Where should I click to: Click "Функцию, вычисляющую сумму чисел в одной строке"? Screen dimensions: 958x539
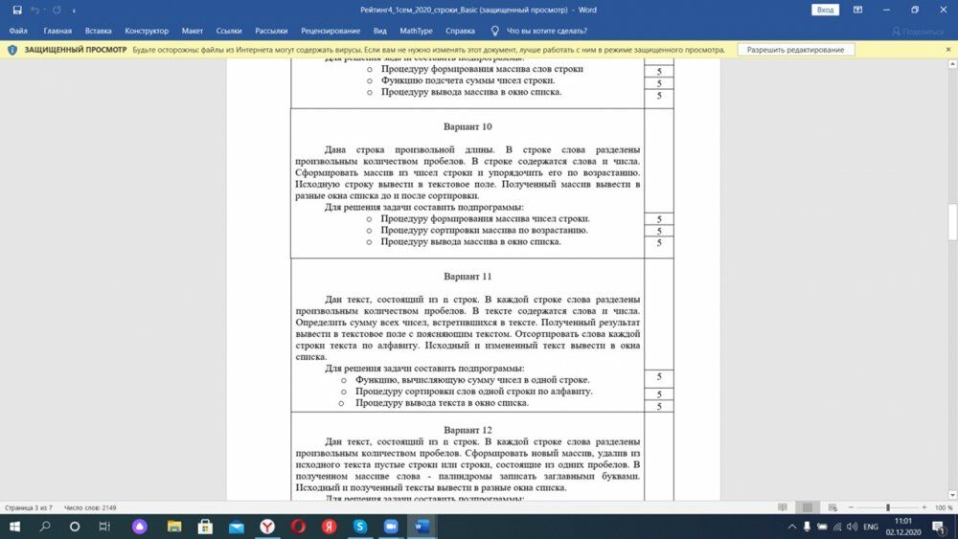click(472, 380)
